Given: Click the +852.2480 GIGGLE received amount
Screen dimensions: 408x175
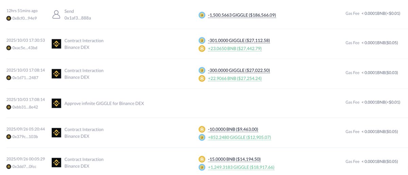Looking at the screenshot, I should (239, 137).
